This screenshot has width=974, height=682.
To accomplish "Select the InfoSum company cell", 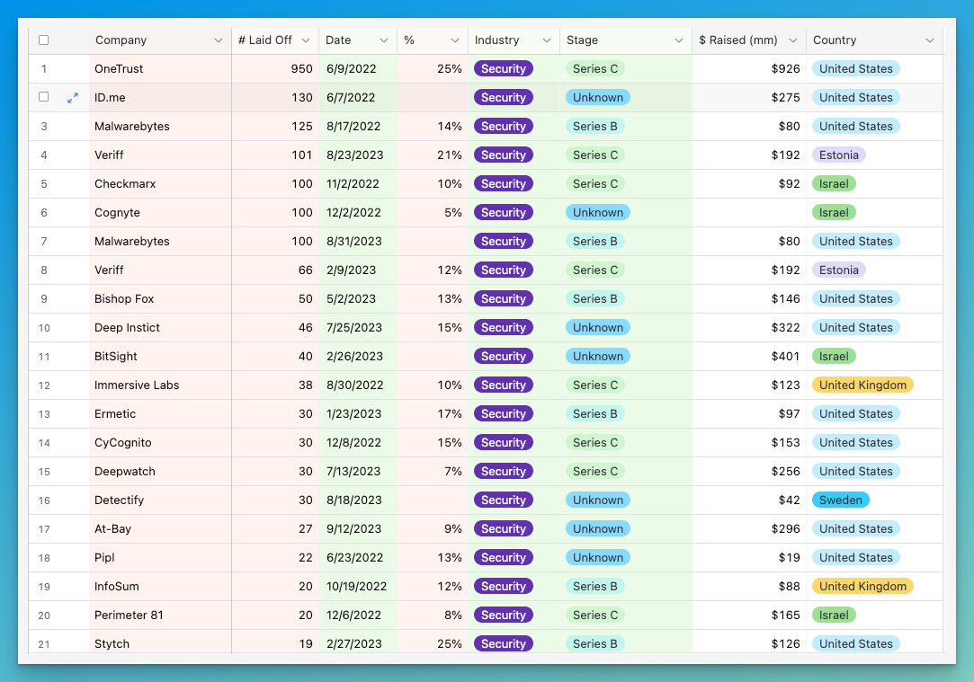I will tap(160, 587).
